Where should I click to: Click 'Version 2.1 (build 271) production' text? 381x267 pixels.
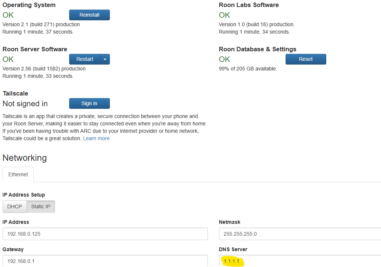[41, 24]
